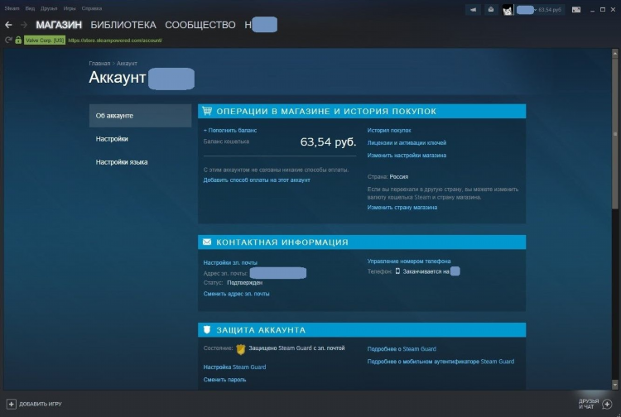The height and width of the screenshot is (417, 621).
Task: Switch to the МАГАЗИН tab
Action: click(x=59, y=25)
